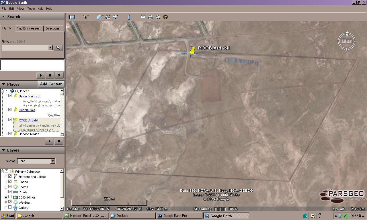Switch to the Find Businesses tab

[x=28, y=28]
